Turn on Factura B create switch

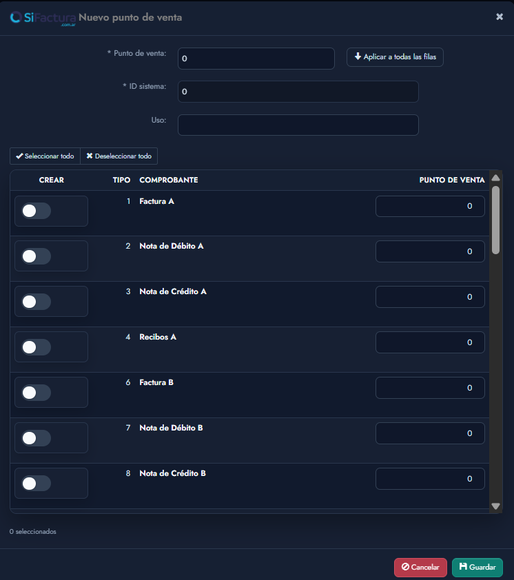click(x=37, y=393)
